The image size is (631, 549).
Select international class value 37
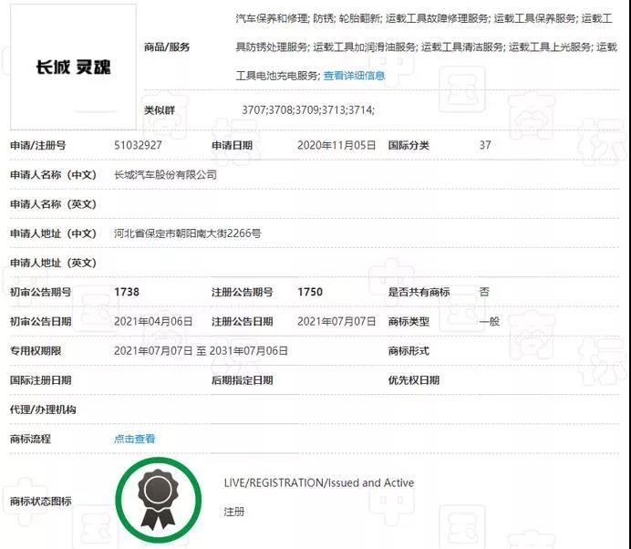[485, 145]
